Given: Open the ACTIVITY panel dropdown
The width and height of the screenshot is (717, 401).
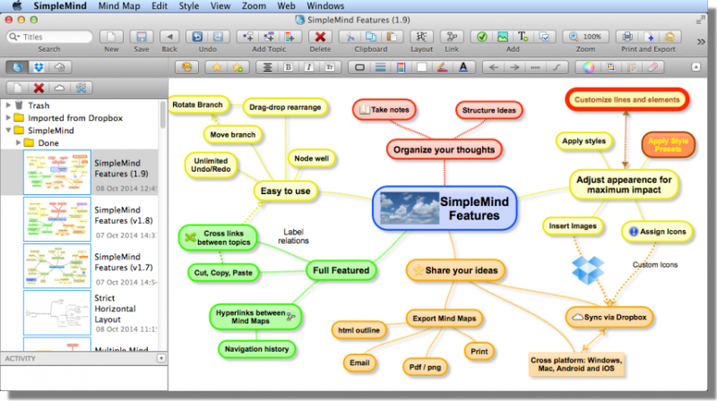Looking at the screenshot, I should tap(161, 358).
